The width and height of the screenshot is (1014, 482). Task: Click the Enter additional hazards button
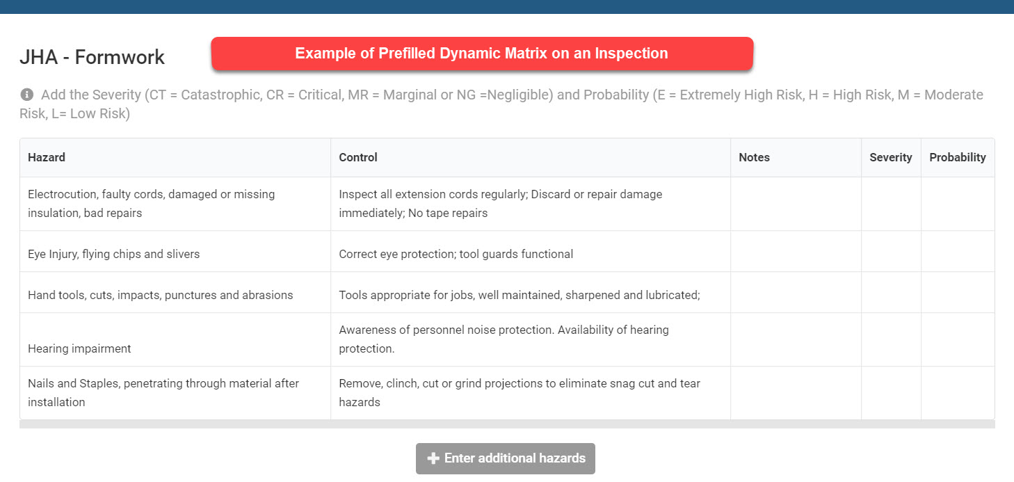[x=506, y=458]
